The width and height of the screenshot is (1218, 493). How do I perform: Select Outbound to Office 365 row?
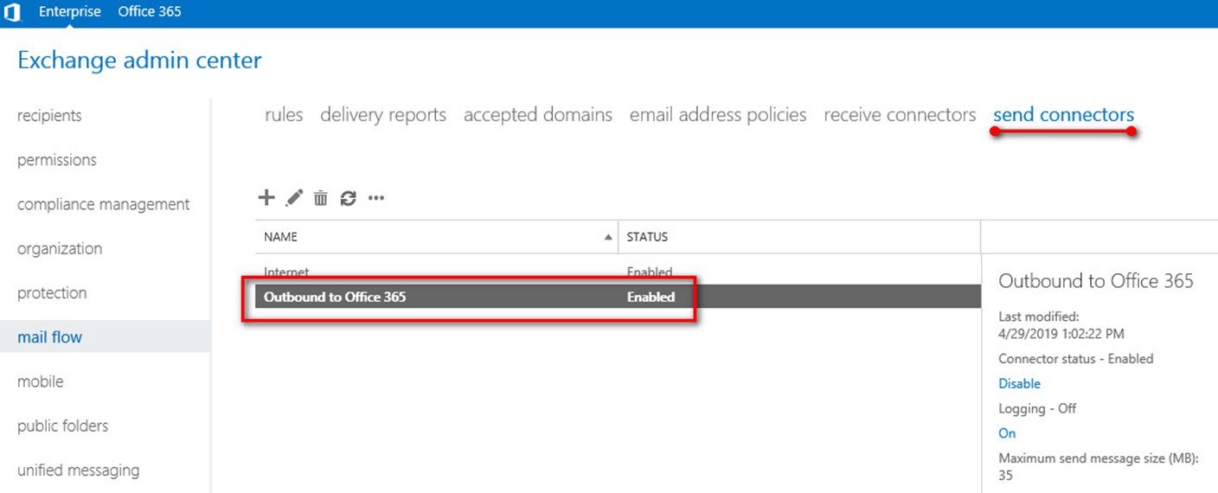[618, 297]
